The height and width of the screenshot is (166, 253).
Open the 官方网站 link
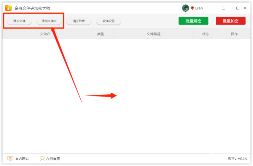pos(22,159)
